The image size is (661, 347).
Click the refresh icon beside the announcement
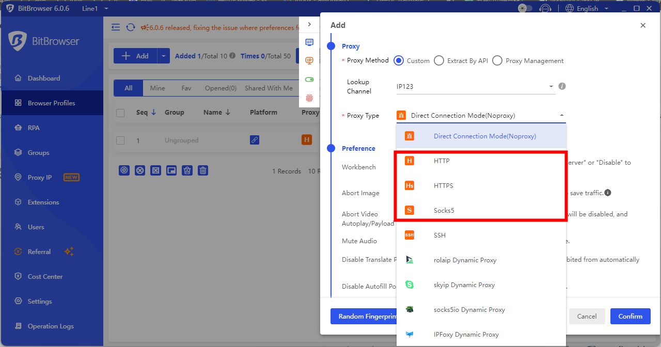[131, 27]
